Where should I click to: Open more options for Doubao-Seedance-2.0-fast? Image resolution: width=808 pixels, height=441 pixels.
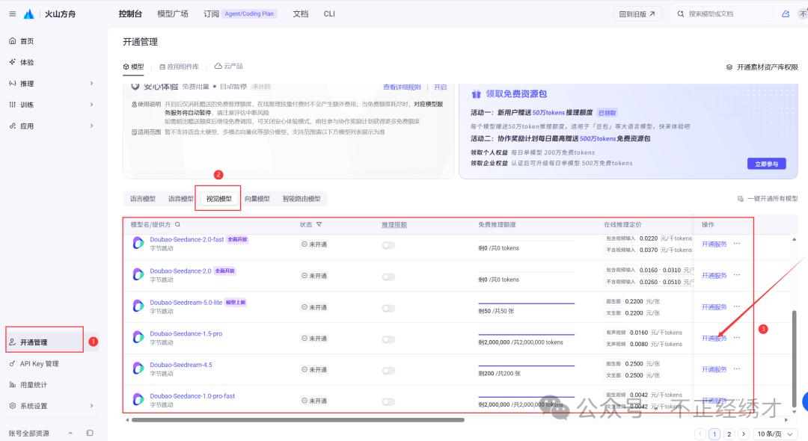(x=737, y=244)
